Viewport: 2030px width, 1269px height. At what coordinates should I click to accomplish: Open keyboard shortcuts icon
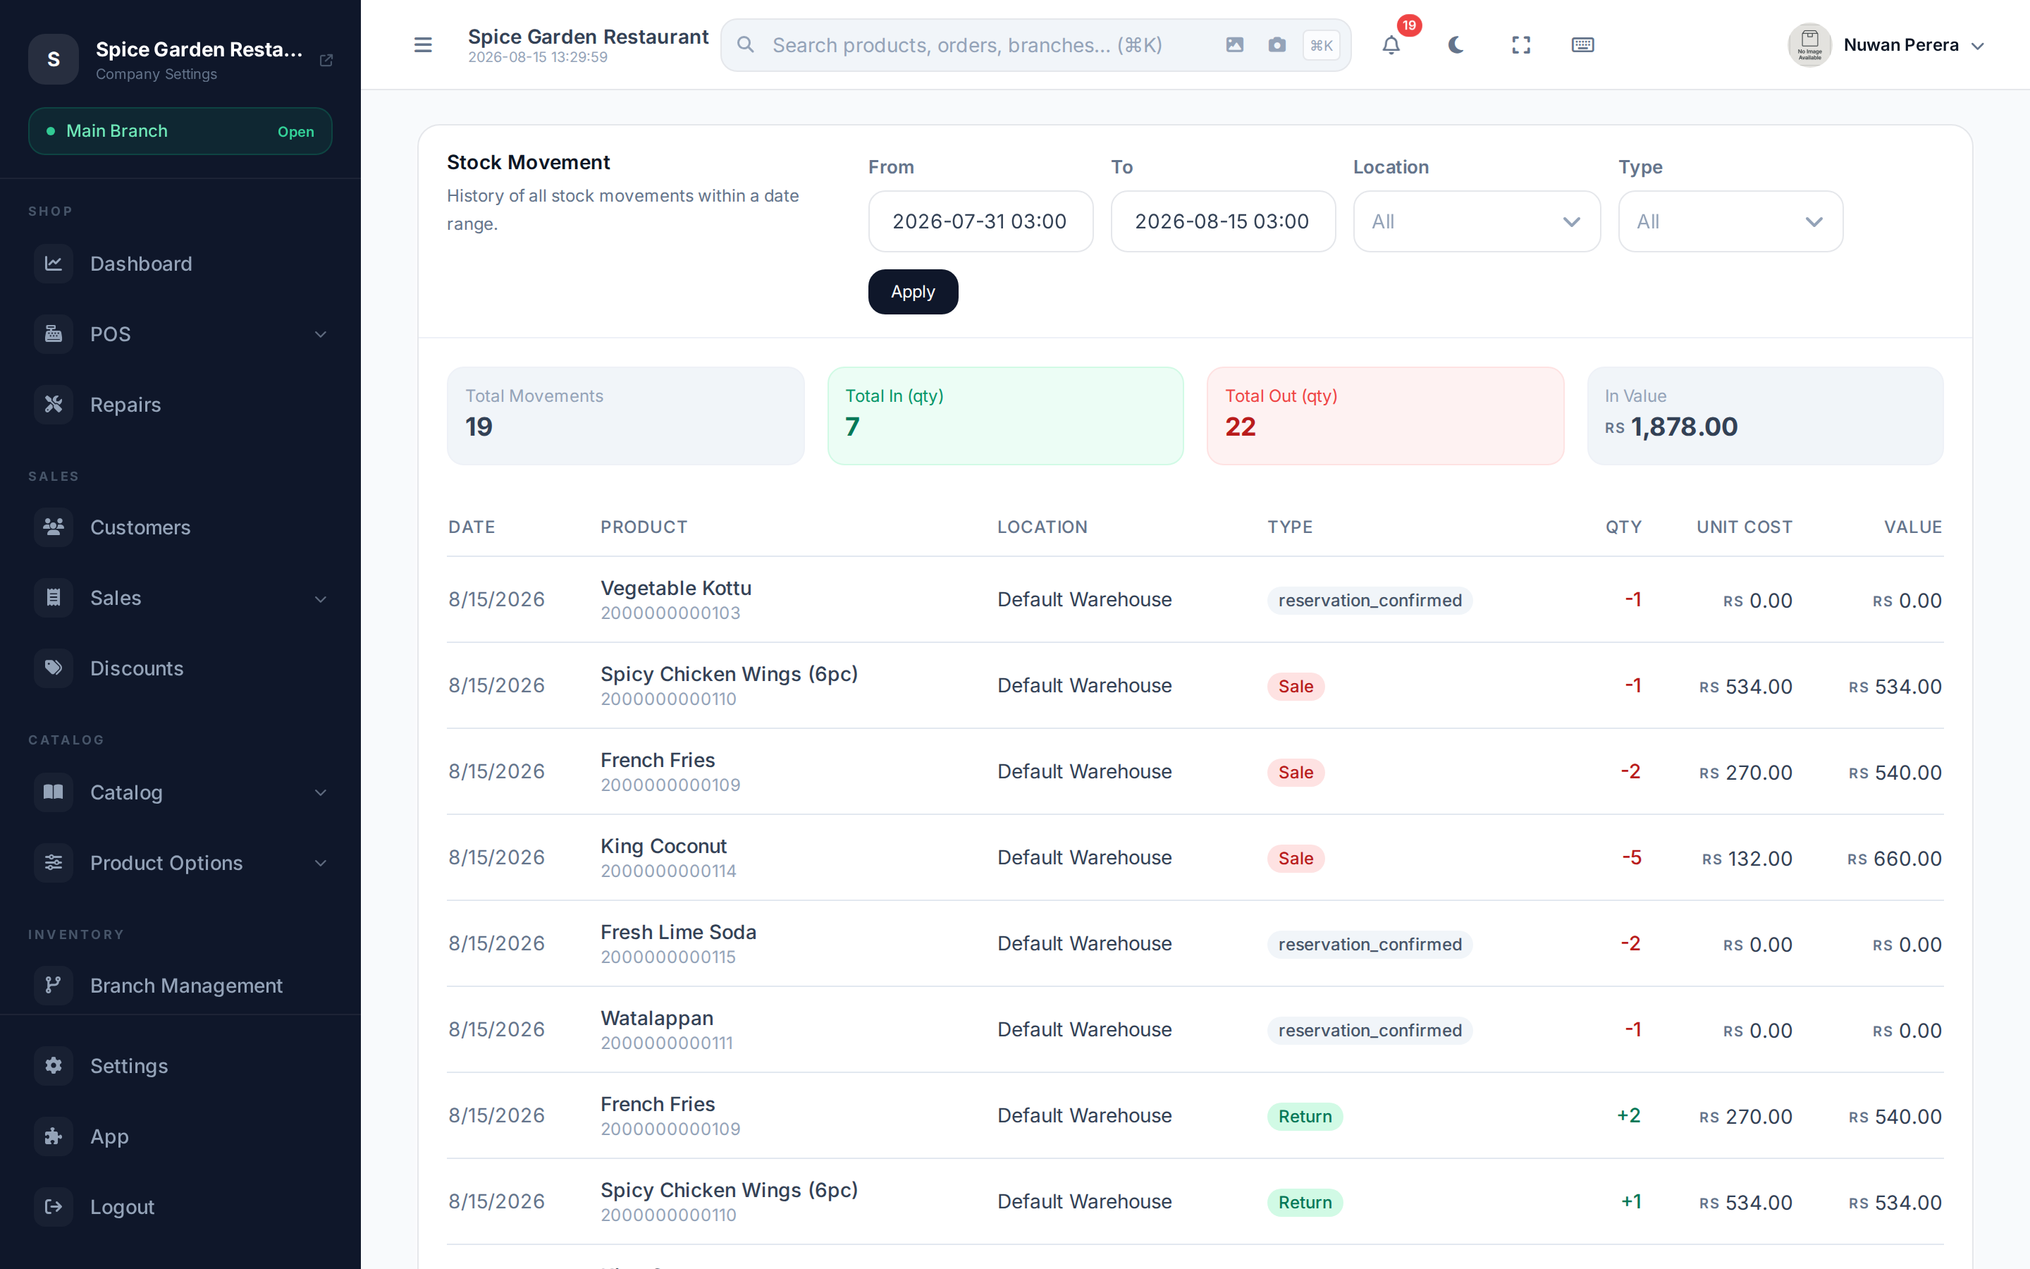(1583, 44)
